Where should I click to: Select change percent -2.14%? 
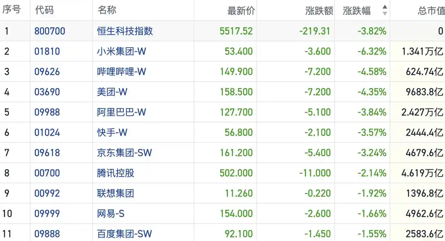[372, 173]
